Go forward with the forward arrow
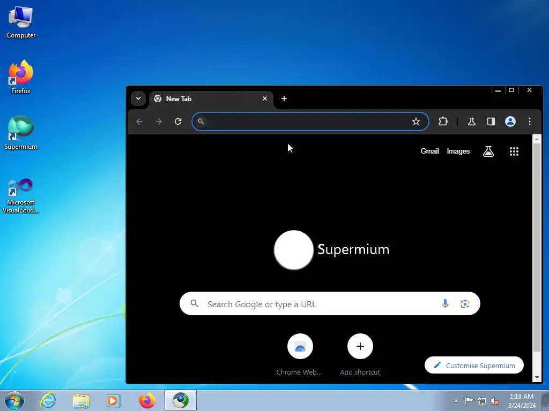Image resolution: width=549 pixels, height=411 pixels. point(159,121)
